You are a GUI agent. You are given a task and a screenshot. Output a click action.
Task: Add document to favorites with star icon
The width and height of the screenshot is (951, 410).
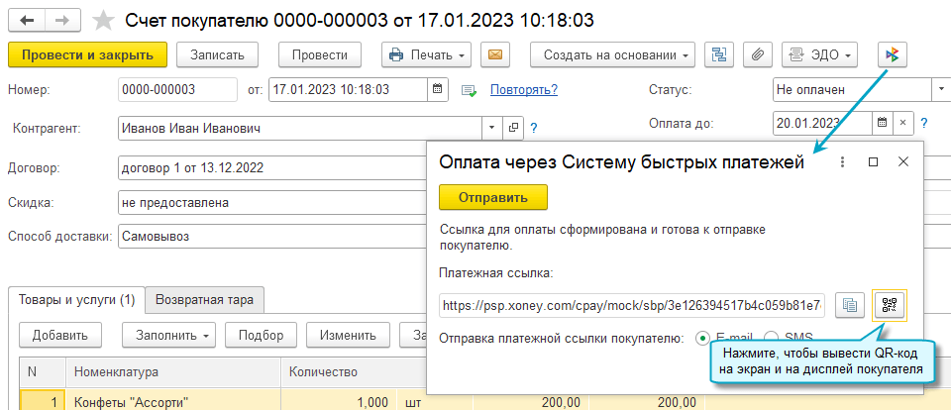(x=103, y=21)
